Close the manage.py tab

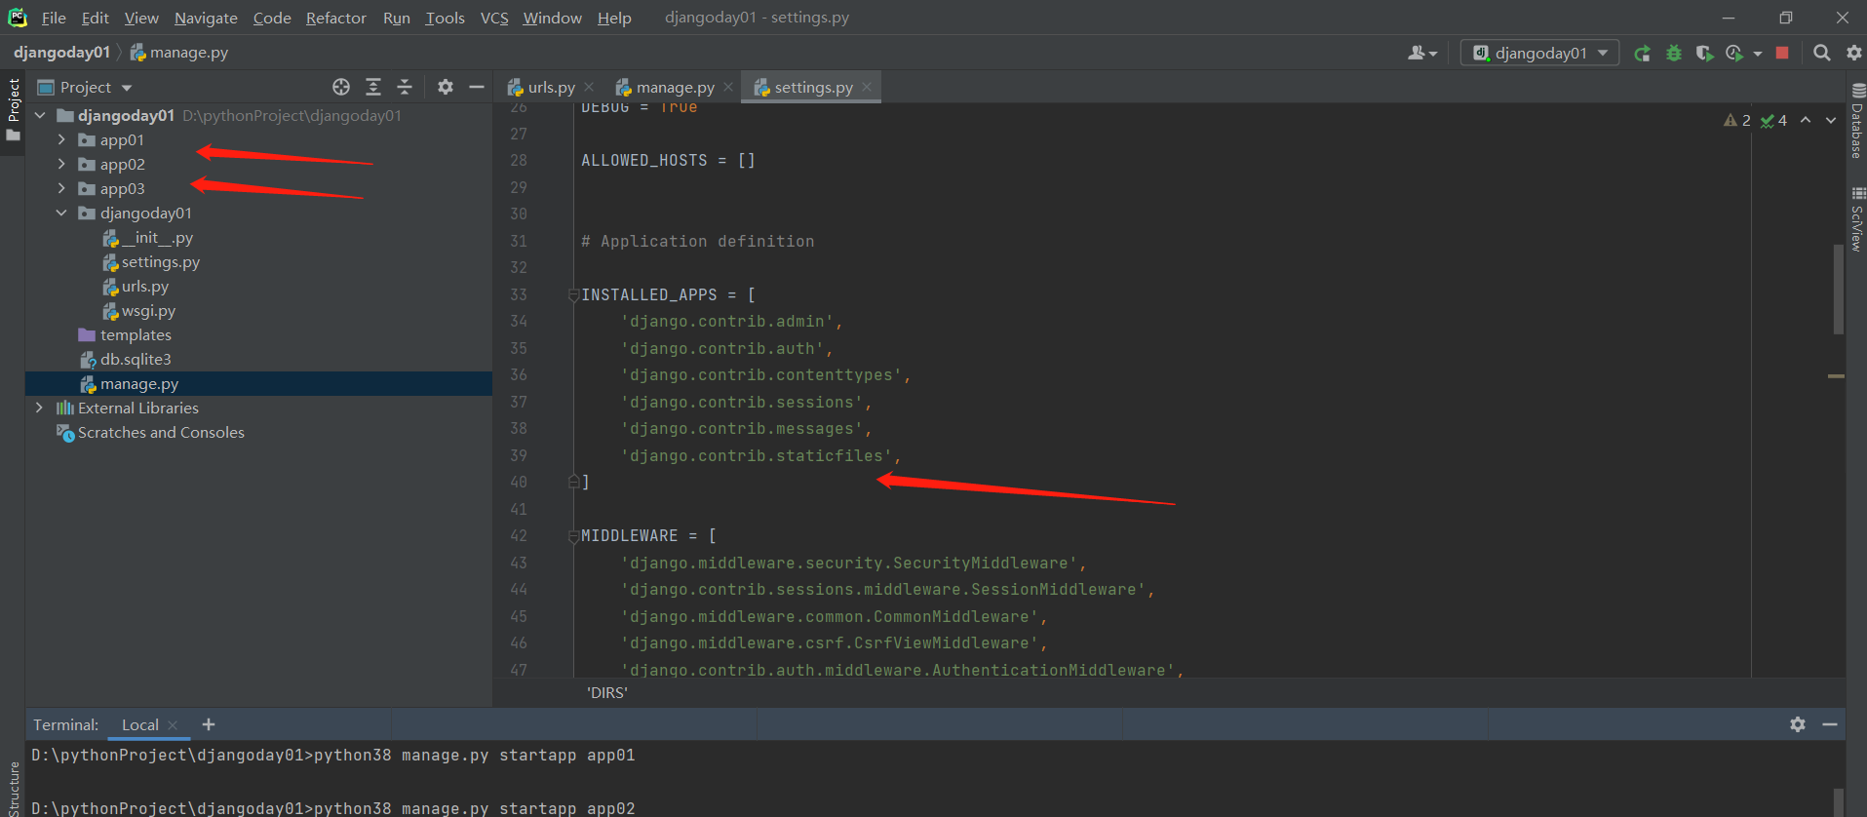[728, 88]
